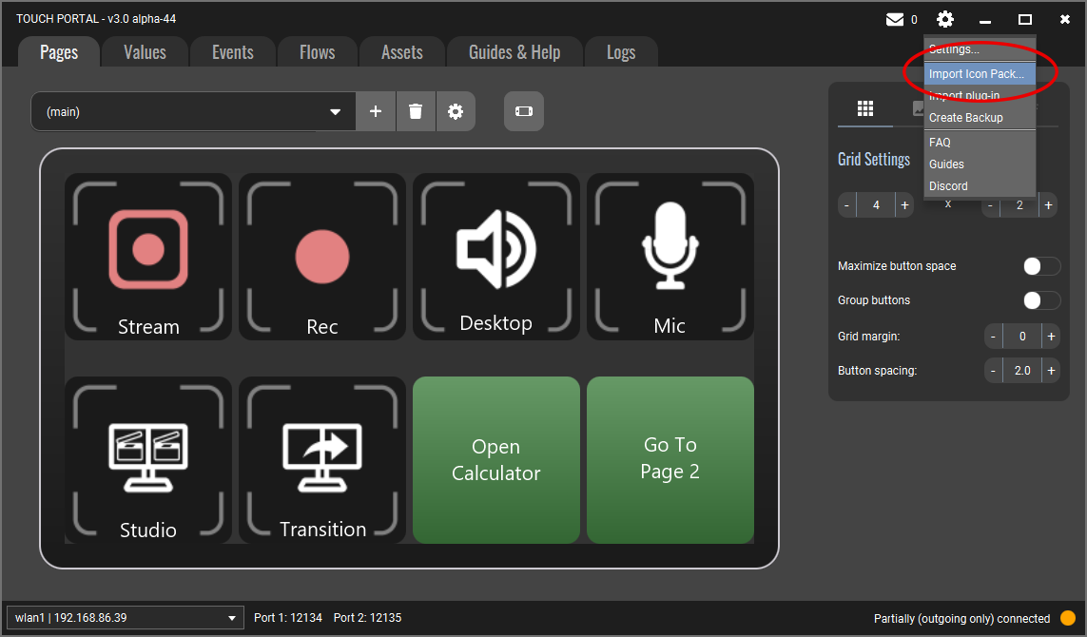Screen dimensions: 1087x637
Task: Click the title bar settings gear icon
Action: [944, 18]
